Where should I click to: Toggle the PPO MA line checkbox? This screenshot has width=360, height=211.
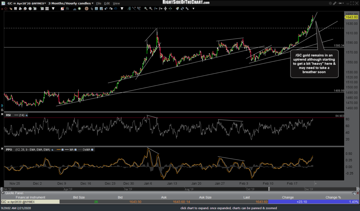(x=76, y=150)
